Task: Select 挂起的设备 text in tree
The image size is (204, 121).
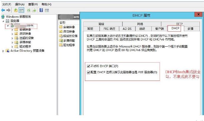Action: tap(27, 38)
